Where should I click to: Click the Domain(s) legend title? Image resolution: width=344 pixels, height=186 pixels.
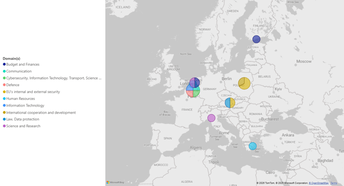(11, 58)
